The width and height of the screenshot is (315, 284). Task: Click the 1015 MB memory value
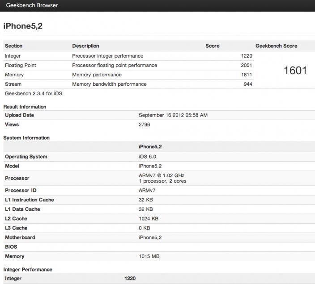tap(149, 256)
